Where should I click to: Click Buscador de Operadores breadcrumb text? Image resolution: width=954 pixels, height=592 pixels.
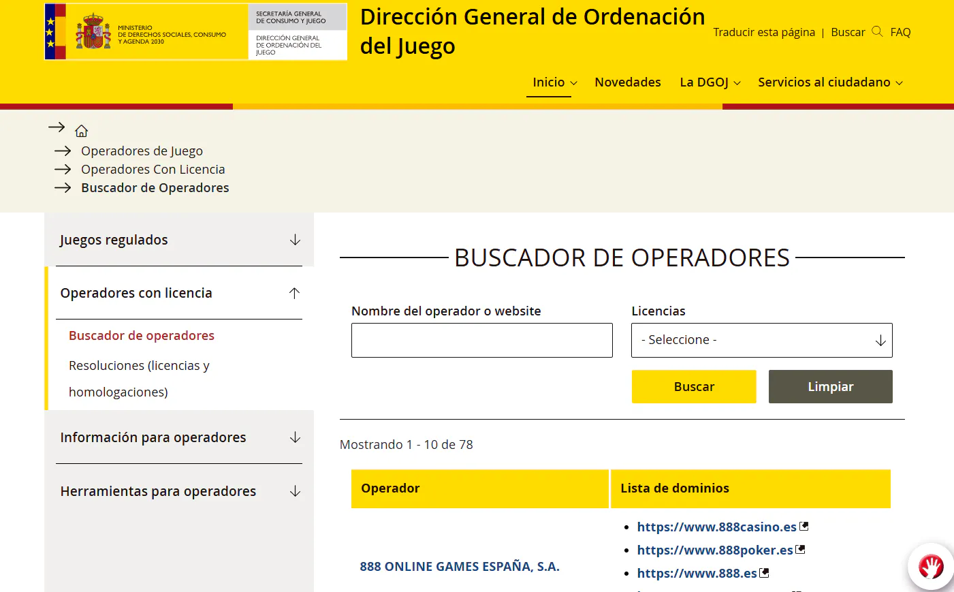point(155,187)
